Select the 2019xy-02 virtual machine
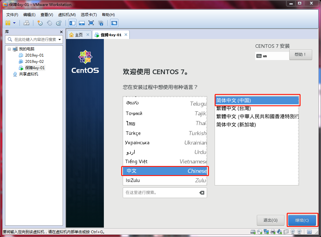 point(34,62)
